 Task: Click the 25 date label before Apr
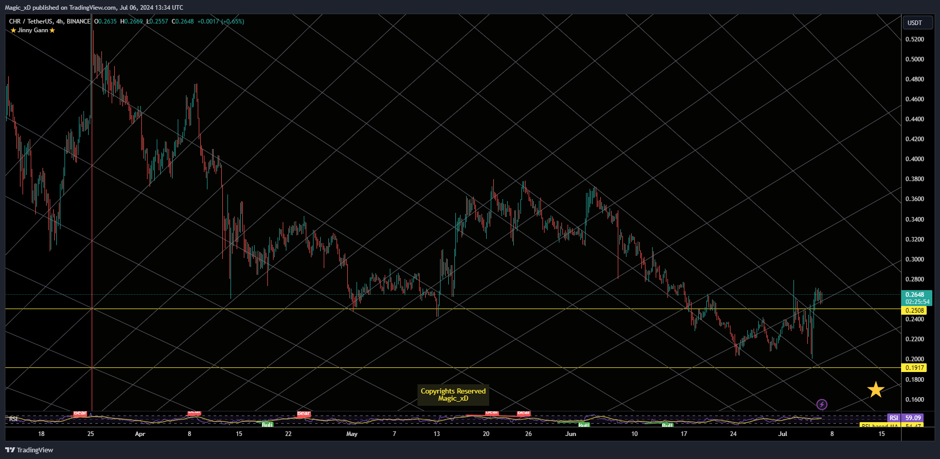[91, 434]
